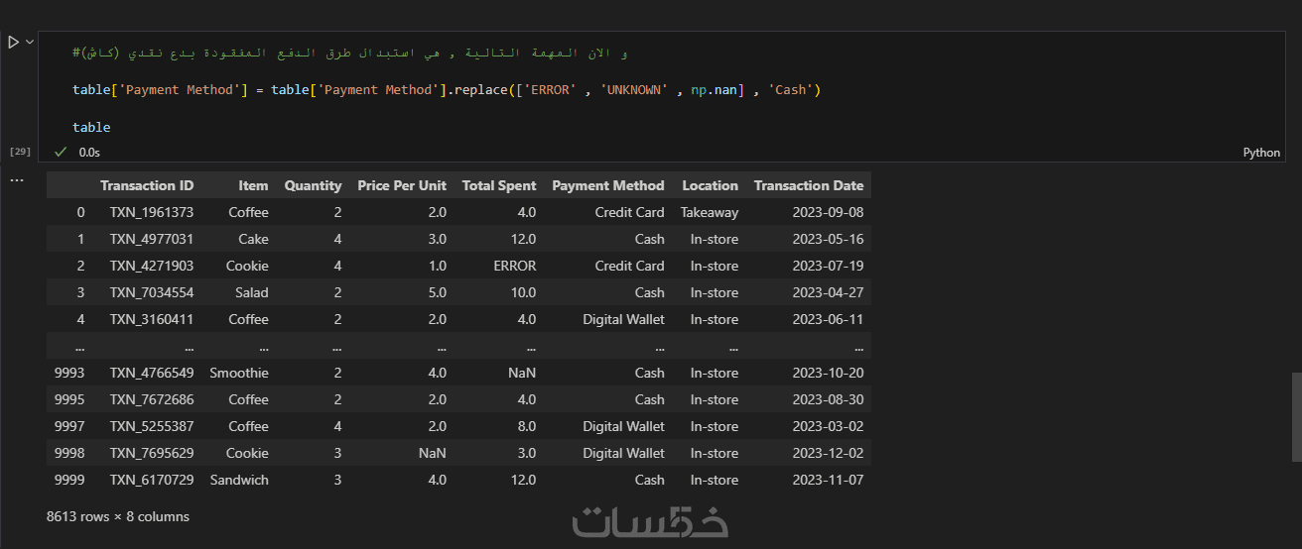This screenshot has height=549, width=1302.
Task: Click date 2023-08-30
Action: pos(828,399)
